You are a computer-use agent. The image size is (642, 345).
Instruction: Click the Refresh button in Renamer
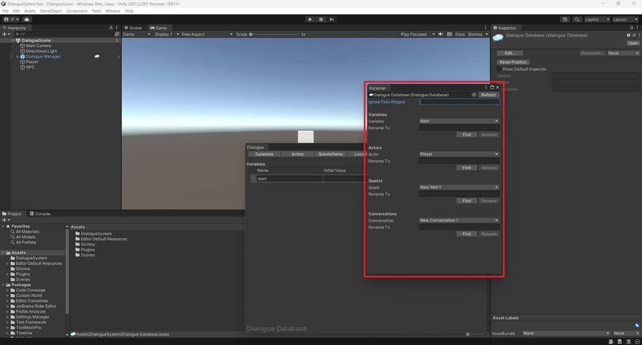tap(488, 95)
